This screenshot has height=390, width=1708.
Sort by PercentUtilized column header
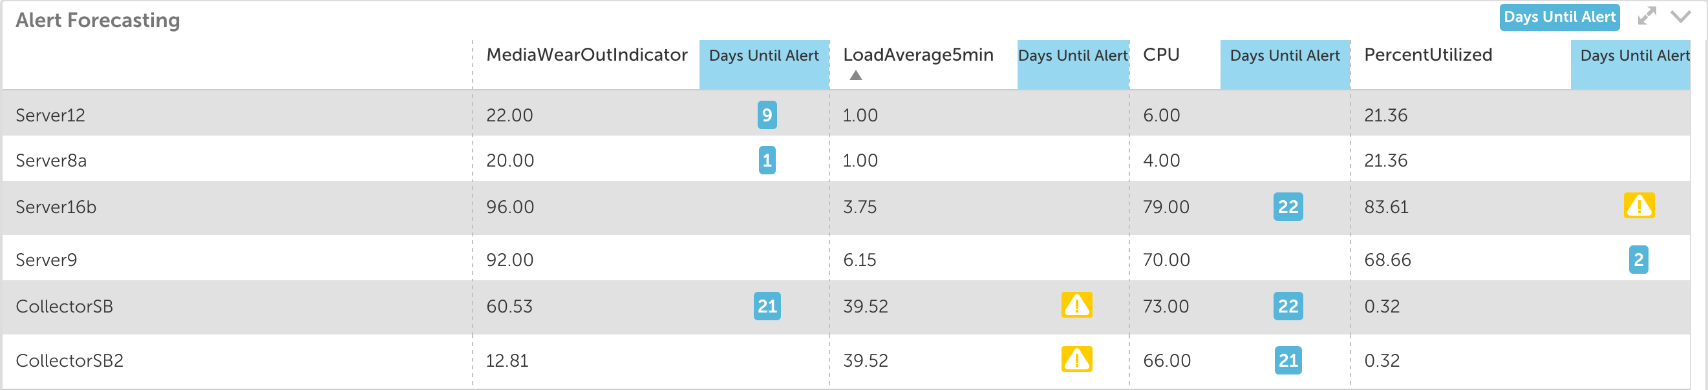click(1427, 55)
